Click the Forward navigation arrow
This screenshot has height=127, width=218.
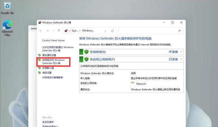pos(47,30)
